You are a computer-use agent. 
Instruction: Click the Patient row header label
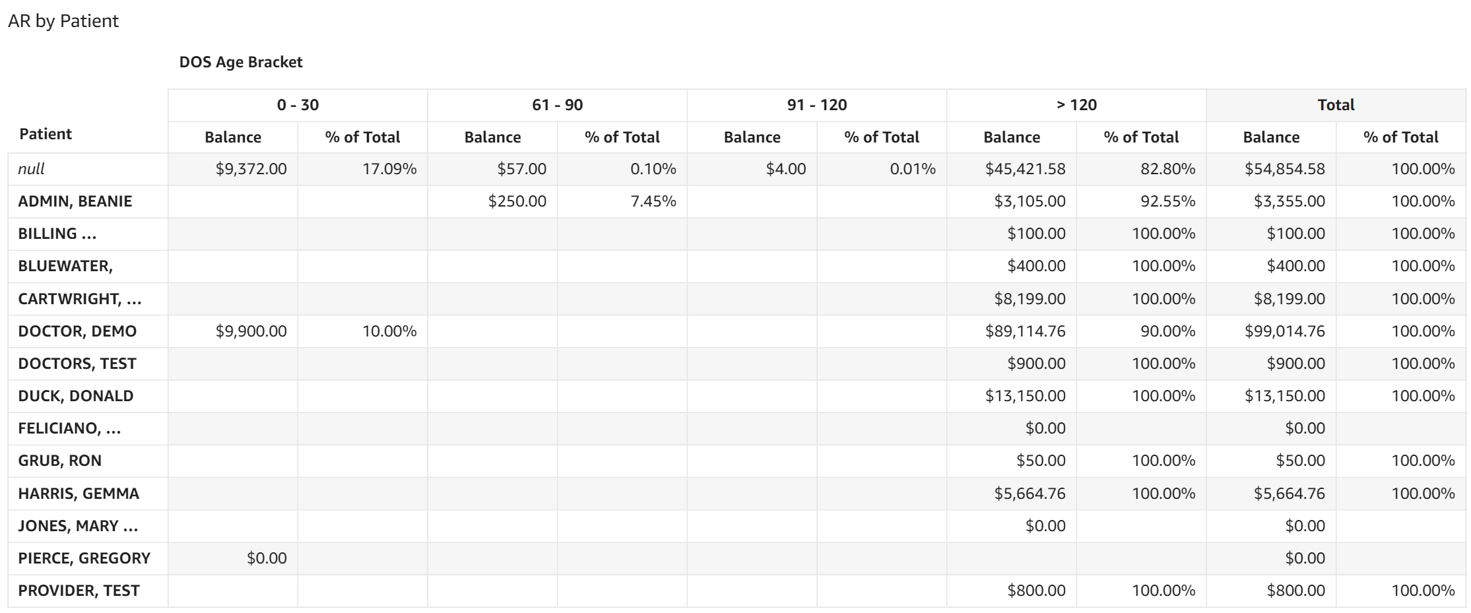coord(46,134)
